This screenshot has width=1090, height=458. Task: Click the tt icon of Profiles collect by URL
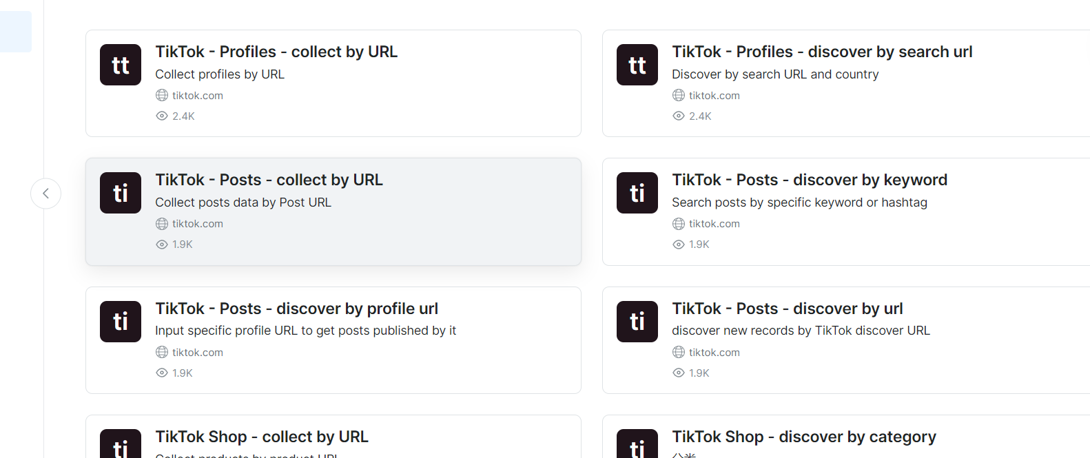tap(121, 65)
